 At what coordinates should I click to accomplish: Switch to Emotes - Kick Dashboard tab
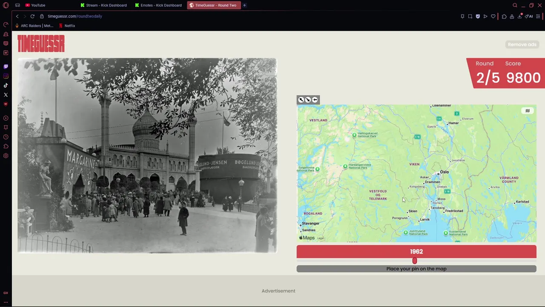tap(158, 5)
